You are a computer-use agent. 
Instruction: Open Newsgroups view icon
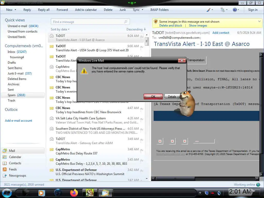[x=5, y=175]
